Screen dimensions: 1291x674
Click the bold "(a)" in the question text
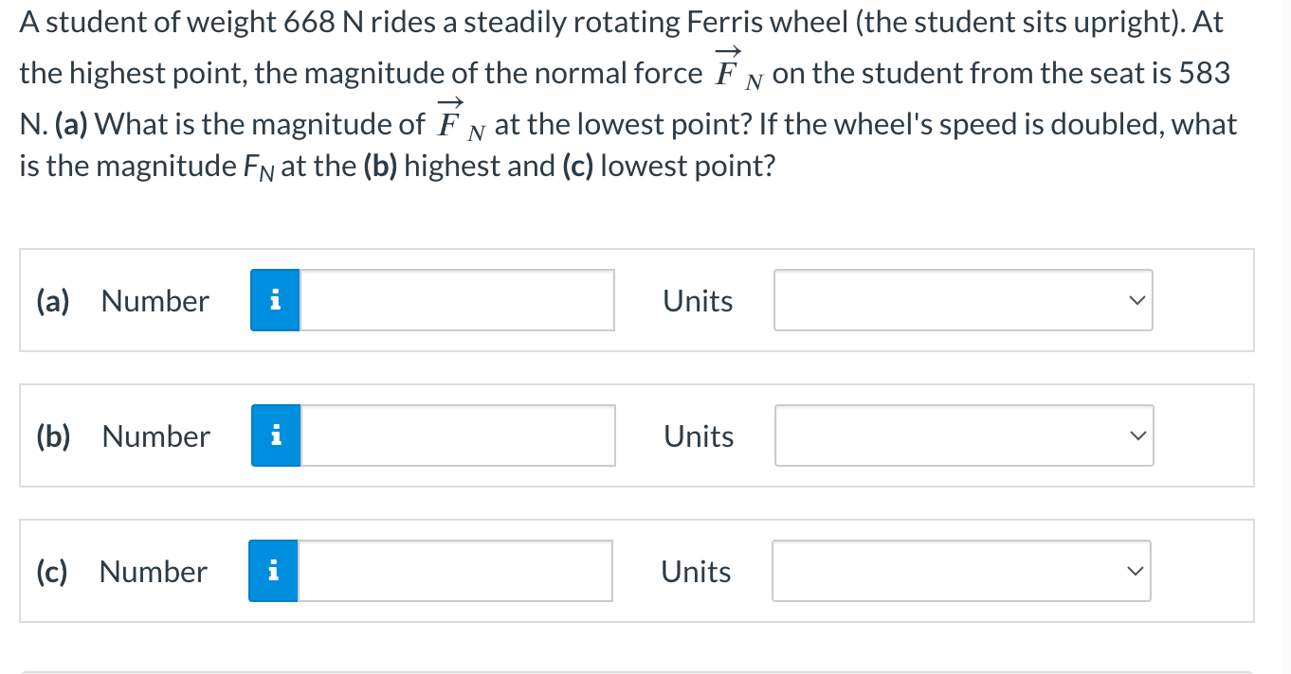[x=68, y=125]
